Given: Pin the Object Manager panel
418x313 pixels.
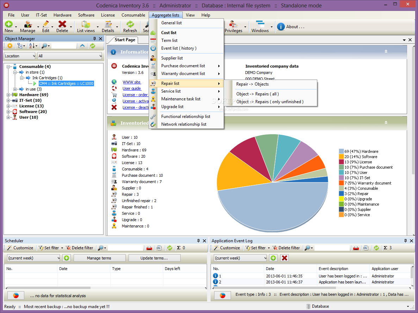Looking at the screenshot, I should click(94, 39).
